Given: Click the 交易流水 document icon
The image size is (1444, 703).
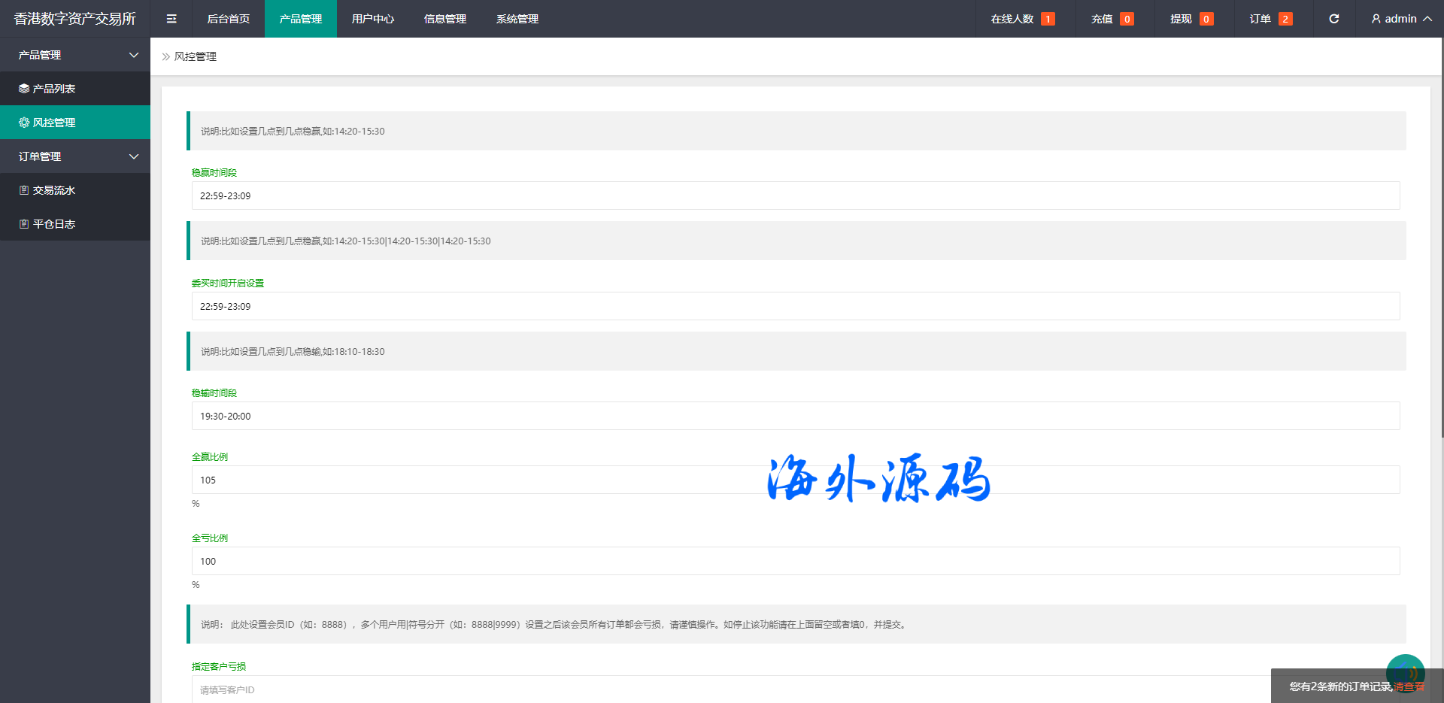Looking at the screenshot, I should tap(24, 190).
